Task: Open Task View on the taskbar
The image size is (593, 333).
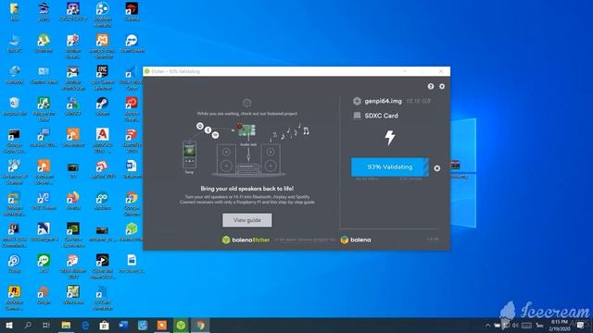Action: (46, 325)
